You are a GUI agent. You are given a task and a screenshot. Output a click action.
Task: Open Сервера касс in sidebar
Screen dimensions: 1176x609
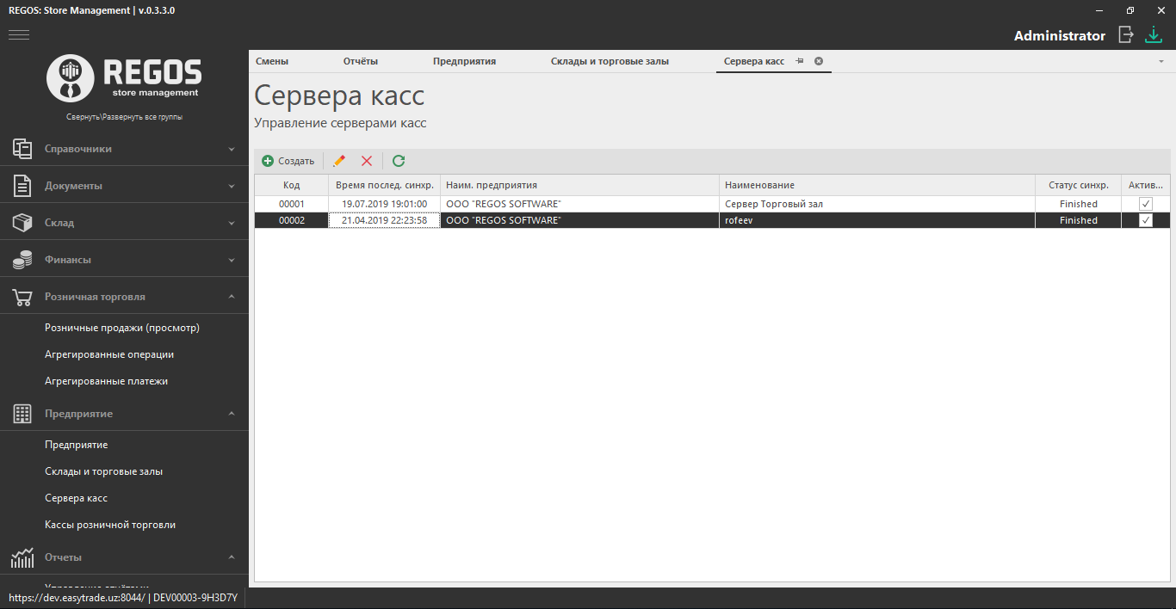click(x=77, y=498)
